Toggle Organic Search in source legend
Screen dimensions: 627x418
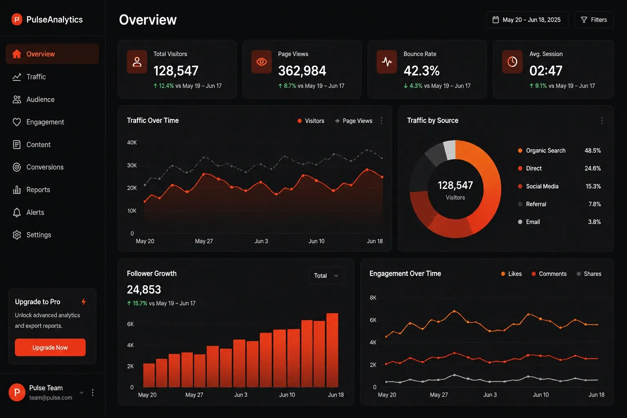click(x=542, y=151)
